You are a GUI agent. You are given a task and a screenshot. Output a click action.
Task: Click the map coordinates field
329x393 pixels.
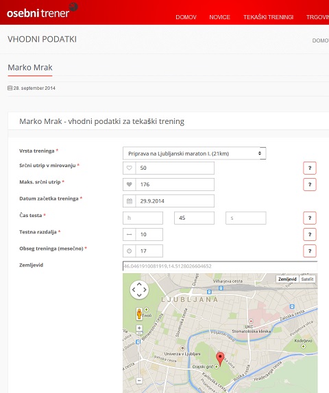point(220,266)
